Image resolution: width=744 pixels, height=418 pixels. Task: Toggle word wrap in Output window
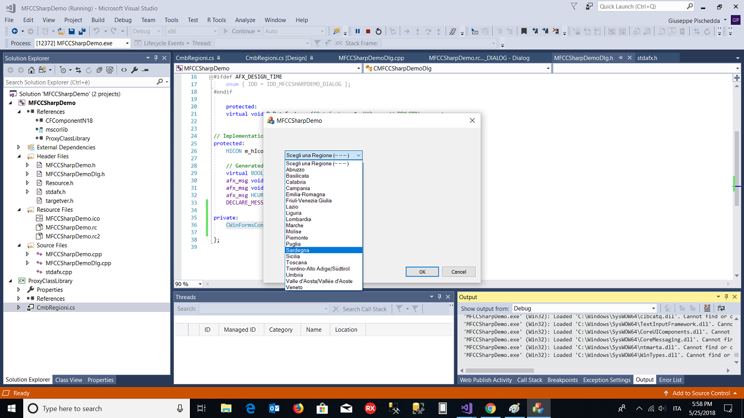click(x=721, y=309)
